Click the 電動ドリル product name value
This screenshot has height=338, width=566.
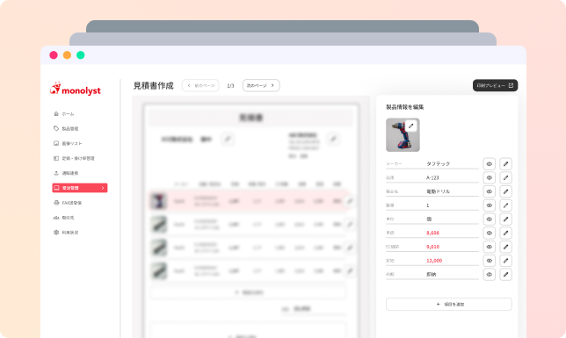(439, 191)
